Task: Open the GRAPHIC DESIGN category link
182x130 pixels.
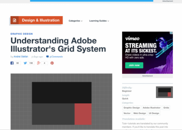Action: [22, 34]
